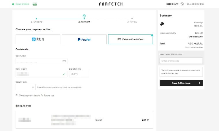Click the padlock icon in the Security code field

pos(33,87)
